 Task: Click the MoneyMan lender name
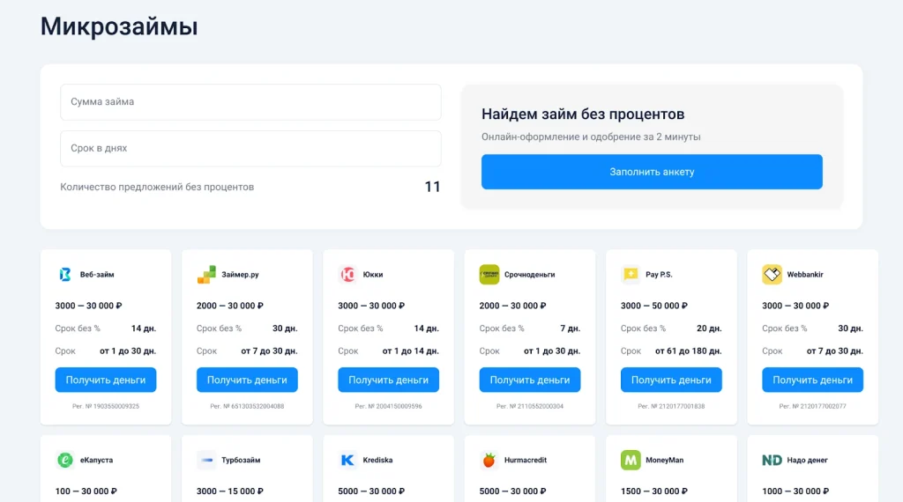tap(665, 460)
